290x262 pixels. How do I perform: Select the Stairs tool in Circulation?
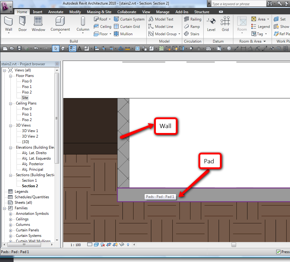pyautogui.click(x=192, y=34)
